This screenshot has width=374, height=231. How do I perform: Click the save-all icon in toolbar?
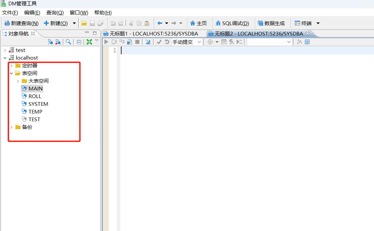tap(100, 23)
